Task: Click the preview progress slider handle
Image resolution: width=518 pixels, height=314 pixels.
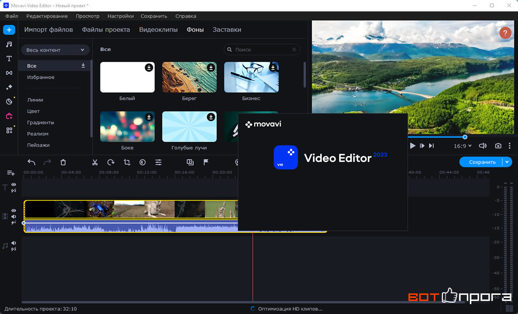Action: pyautogui.click(x=465, y=137)
